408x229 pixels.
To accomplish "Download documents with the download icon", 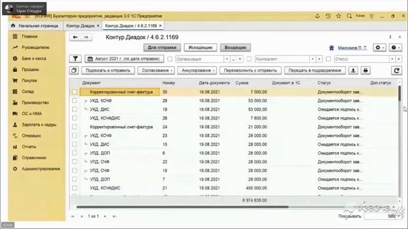I will (x=353, y=71).
